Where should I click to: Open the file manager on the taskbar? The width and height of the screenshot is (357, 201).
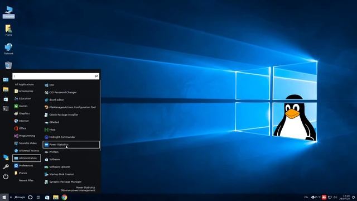pos(56,197)
